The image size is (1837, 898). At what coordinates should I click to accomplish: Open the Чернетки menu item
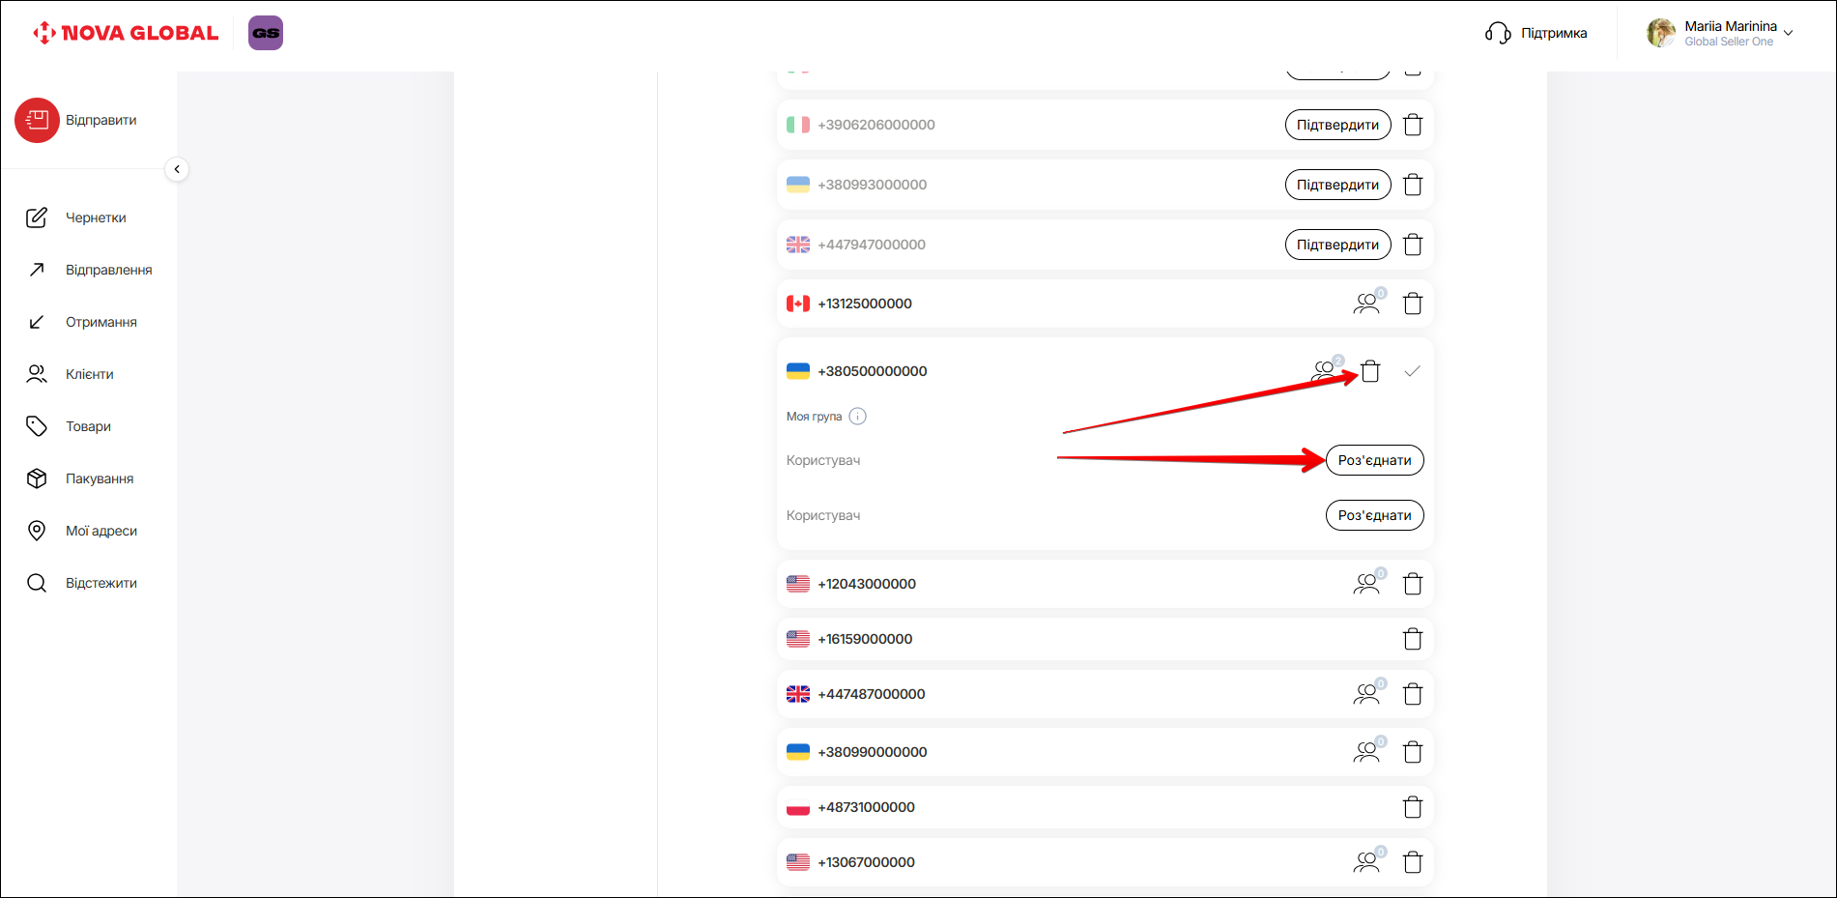tap(96, 217)
